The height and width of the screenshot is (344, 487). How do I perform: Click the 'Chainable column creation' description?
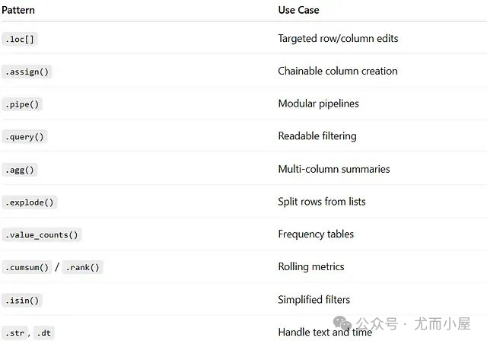tap(338, 72)
